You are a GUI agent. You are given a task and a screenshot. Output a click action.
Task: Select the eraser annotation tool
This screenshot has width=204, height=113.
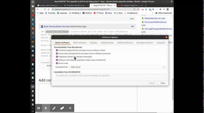coord(62,108)
